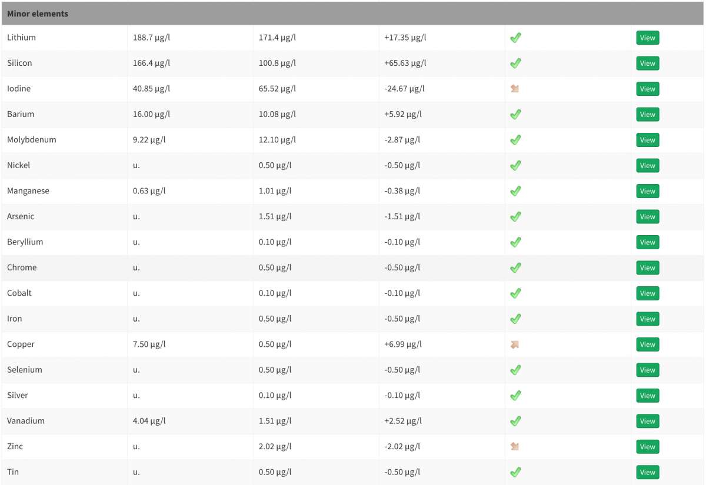The image size is (706, 485).
Task: Select the Chrome element name cell
Action: pos(65,267)
